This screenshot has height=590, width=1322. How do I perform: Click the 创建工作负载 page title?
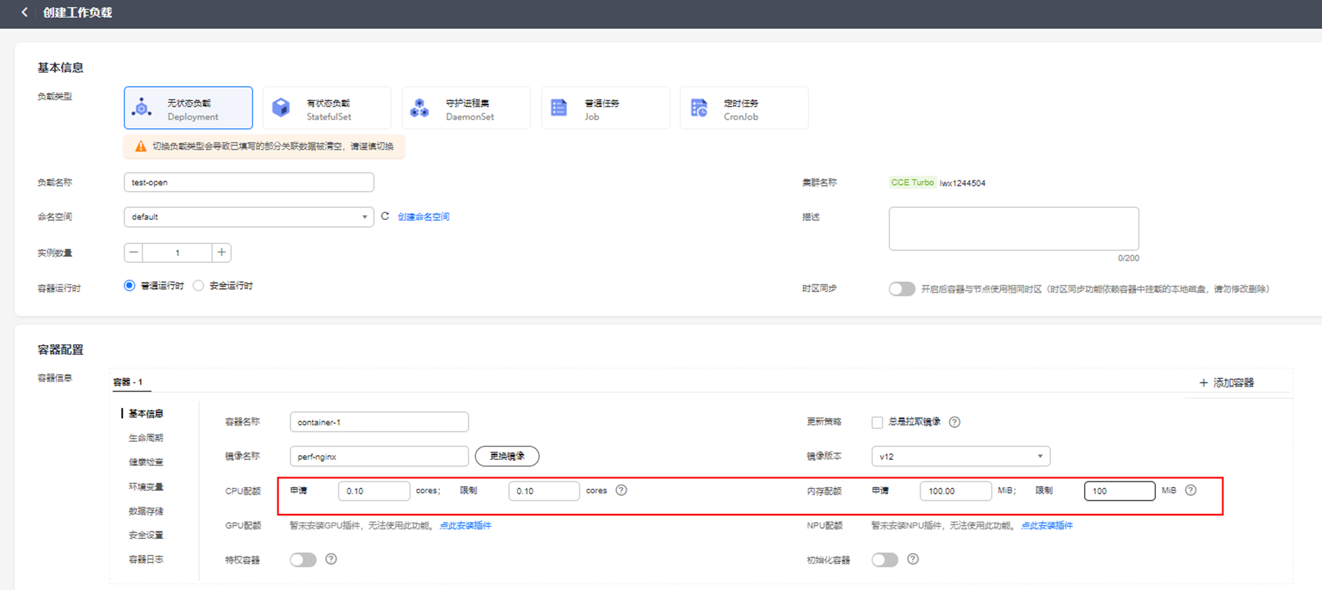point(77,12)
